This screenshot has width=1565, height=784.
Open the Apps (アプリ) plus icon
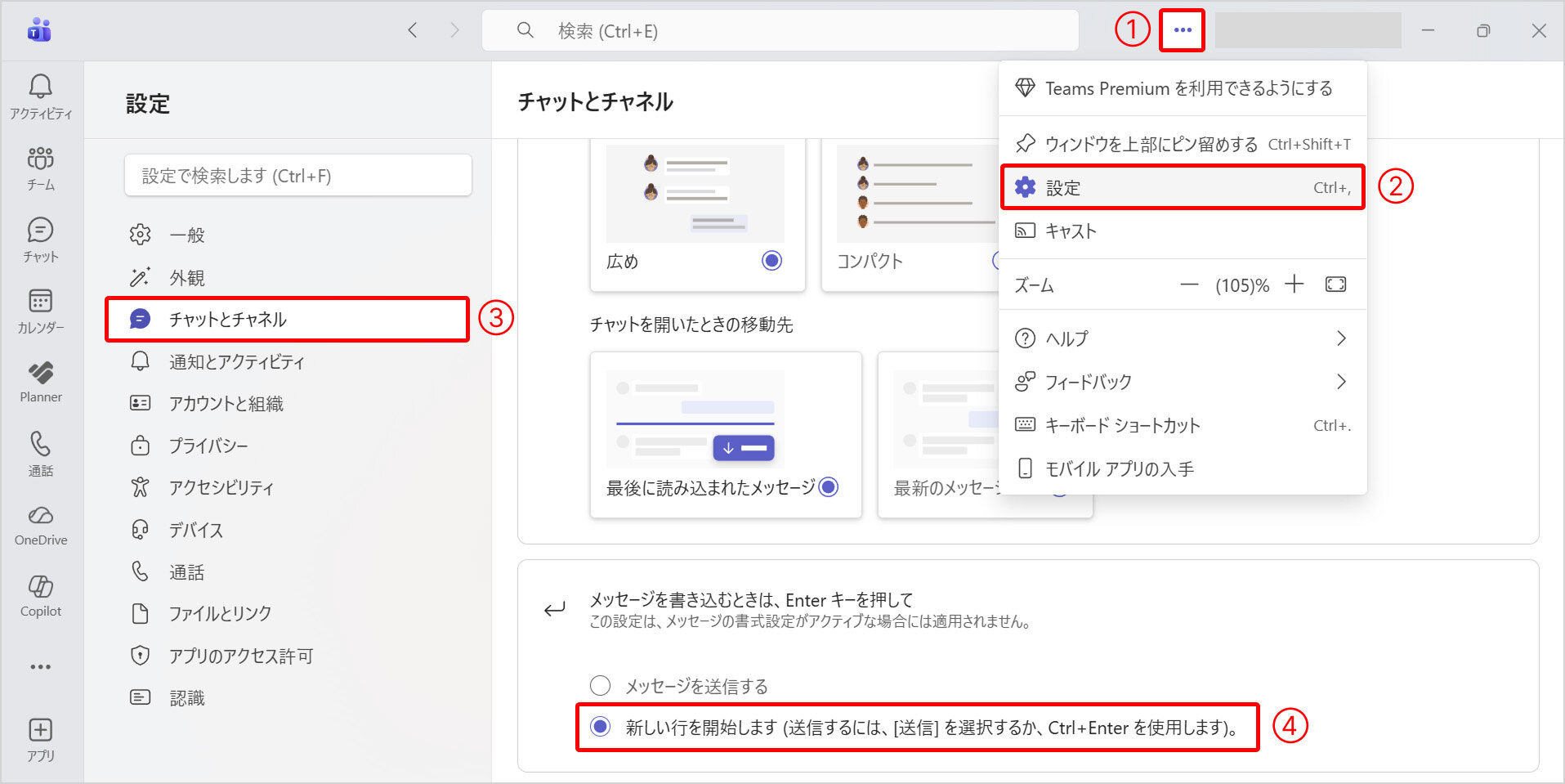point(40,739)
